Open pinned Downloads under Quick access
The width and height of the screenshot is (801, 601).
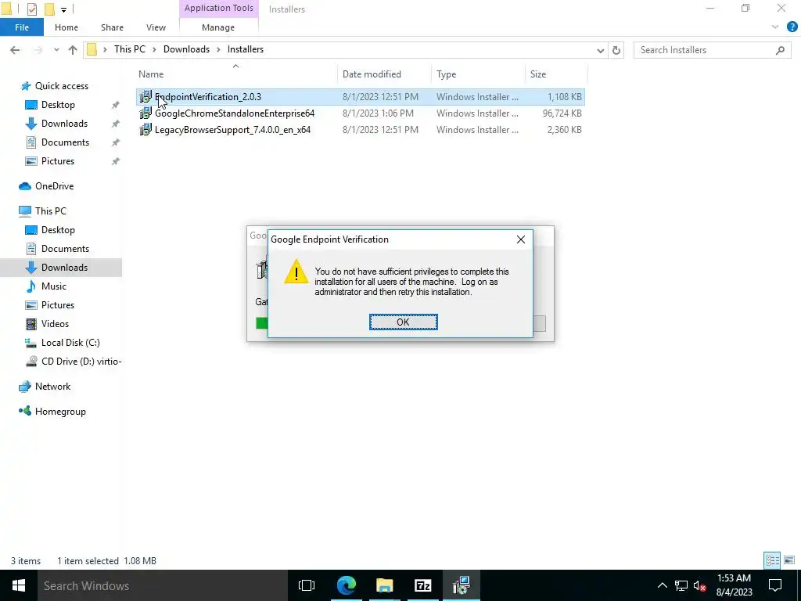click(x=64, y=124)
